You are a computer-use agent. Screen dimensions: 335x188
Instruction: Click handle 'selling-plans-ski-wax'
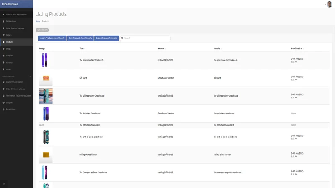pos(222,155)
